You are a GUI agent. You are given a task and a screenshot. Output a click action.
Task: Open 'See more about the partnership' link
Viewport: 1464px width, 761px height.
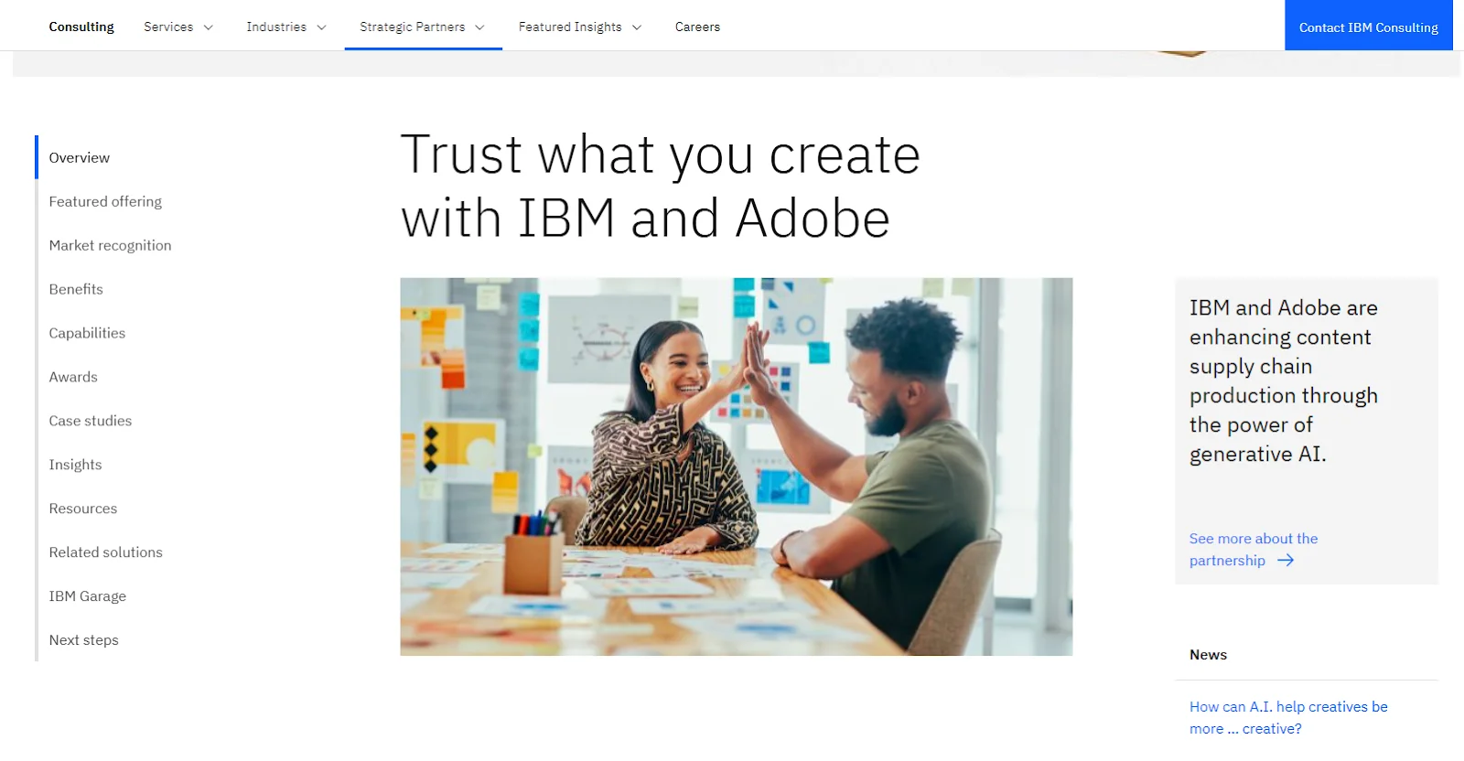coord(1253,549)
